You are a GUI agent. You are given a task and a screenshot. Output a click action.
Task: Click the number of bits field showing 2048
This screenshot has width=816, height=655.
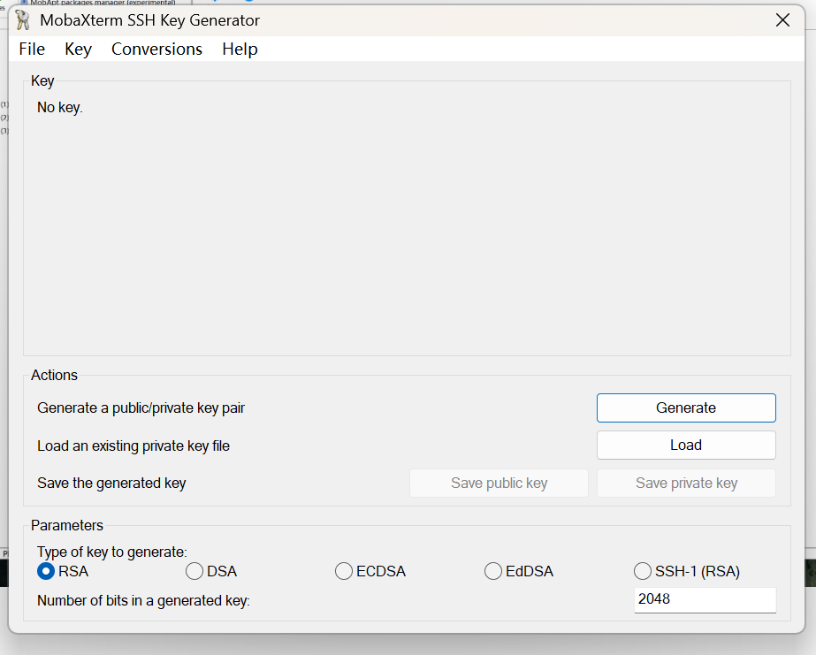point(705,600)
